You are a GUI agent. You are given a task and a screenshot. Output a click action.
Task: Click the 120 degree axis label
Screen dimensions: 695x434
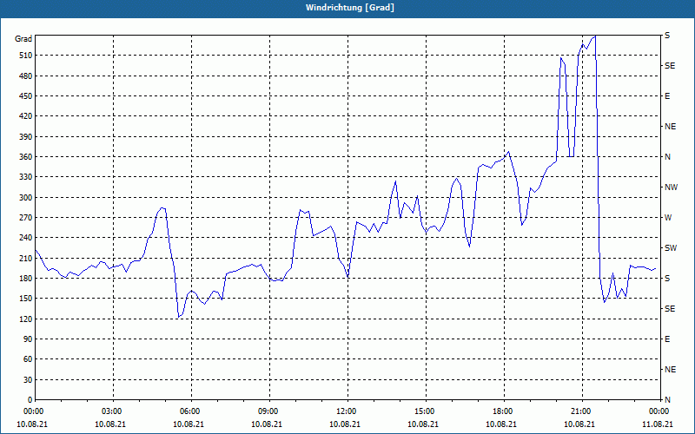click(x=26, y=319)
